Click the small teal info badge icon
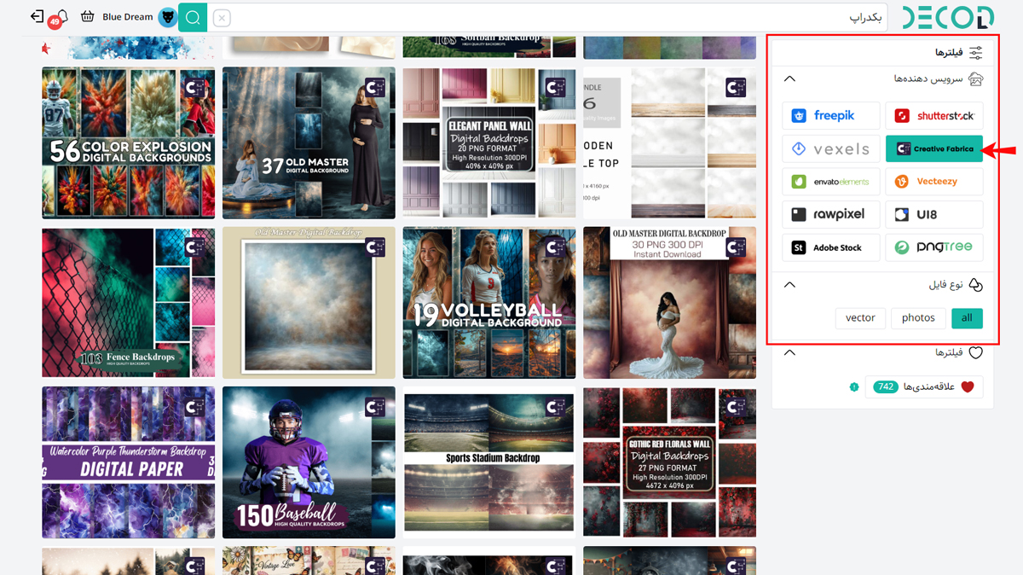 click(854, 387)
